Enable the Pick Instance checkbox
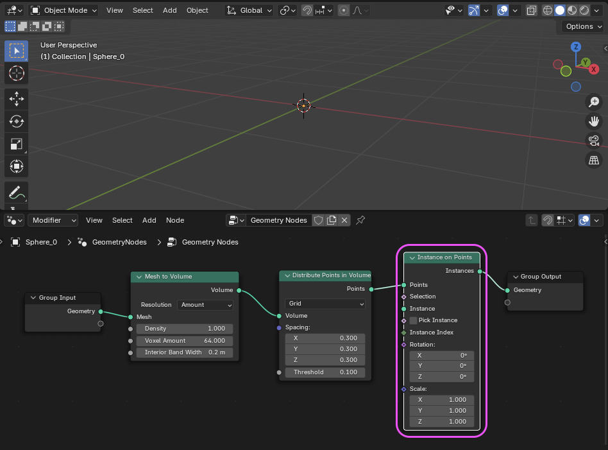The image size is (608, 450). (413, 320)
